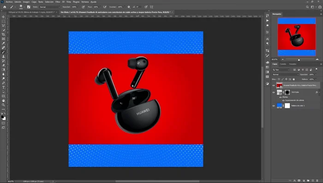Open the Filtro menu
Image resolution: width=323 pixels, height=183 pixels.
pyautogui.click(x=58, y=2)
